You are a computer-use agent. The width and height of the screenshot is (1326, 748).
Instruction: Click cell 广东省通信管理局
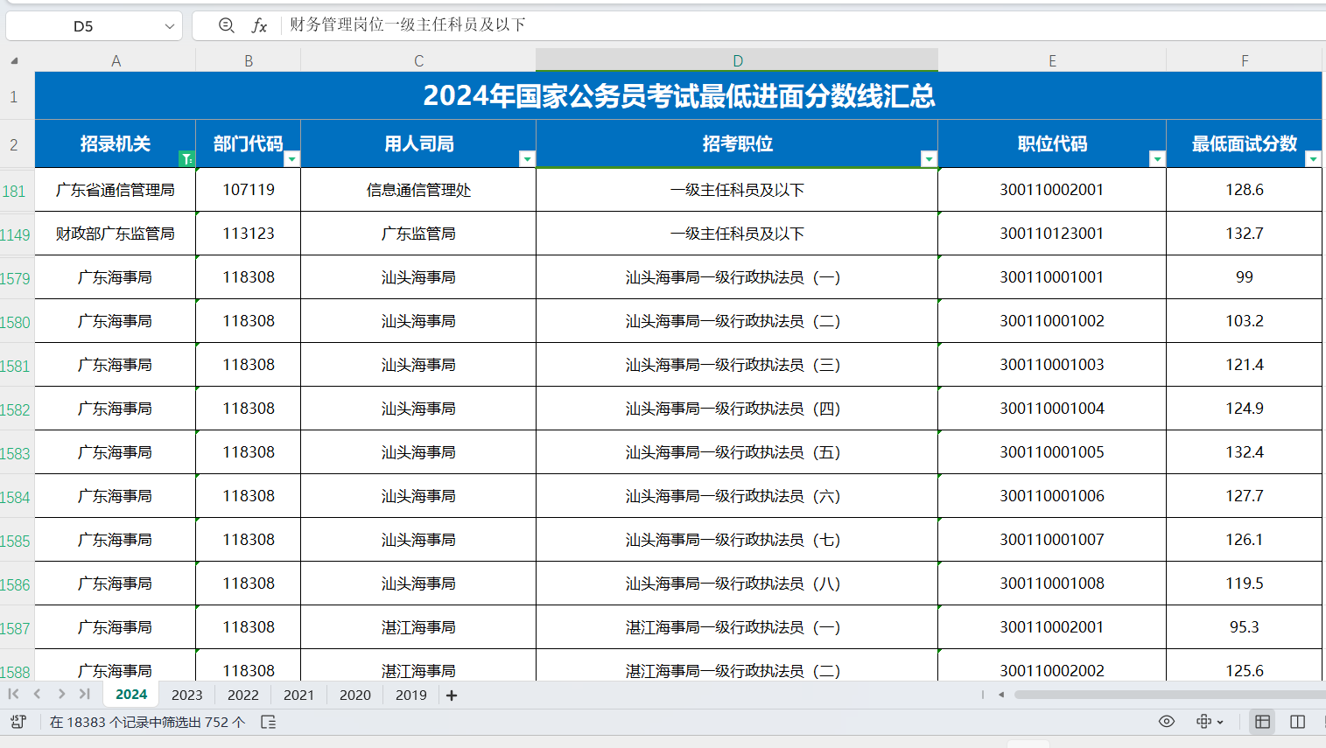116,190
